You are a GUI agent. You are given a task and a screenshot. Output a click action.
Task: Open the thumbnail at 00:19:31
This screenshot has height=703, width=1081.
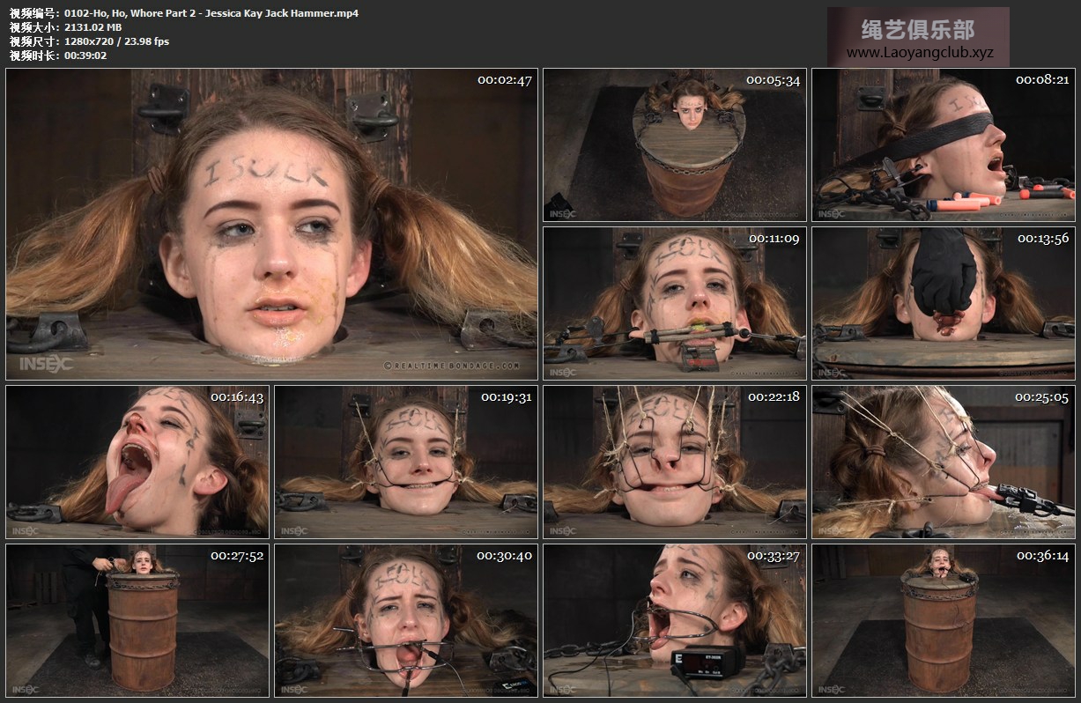[x=405, y=461]
